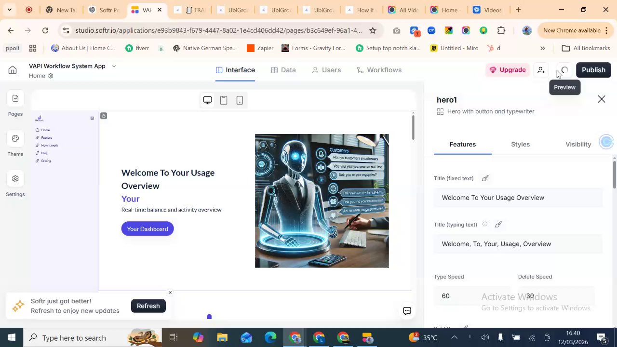Open the chat support bubble icon
Viewport: 617px width, 347px height.
pos(407,311)
